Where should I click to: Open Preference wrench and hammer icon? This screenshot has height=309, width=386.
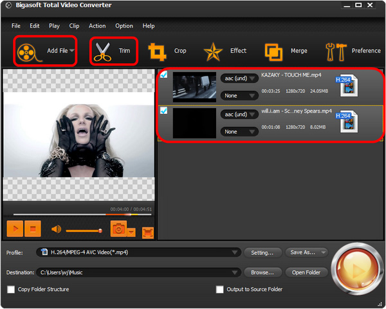pyautogui.click(x=336, y=51)
